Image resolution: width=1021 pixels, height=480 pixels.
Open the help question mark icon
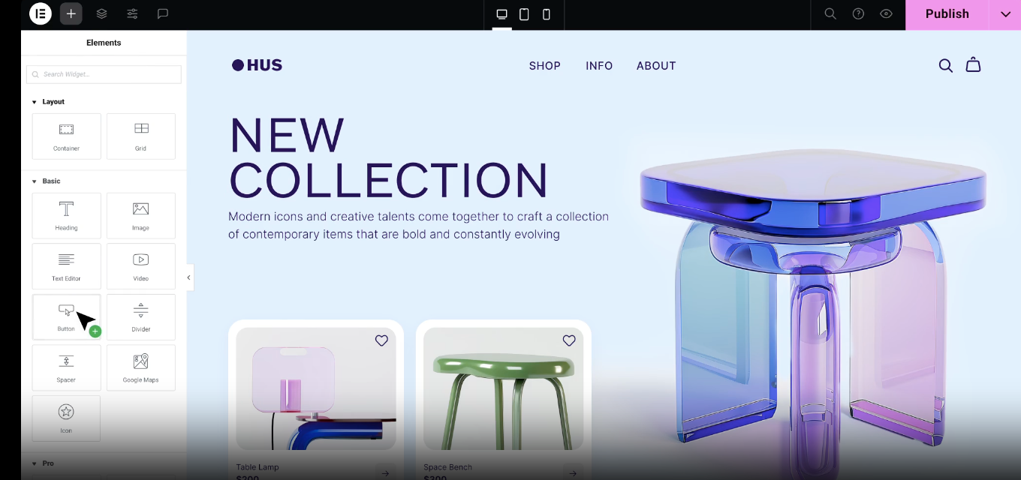coord(858,13)
